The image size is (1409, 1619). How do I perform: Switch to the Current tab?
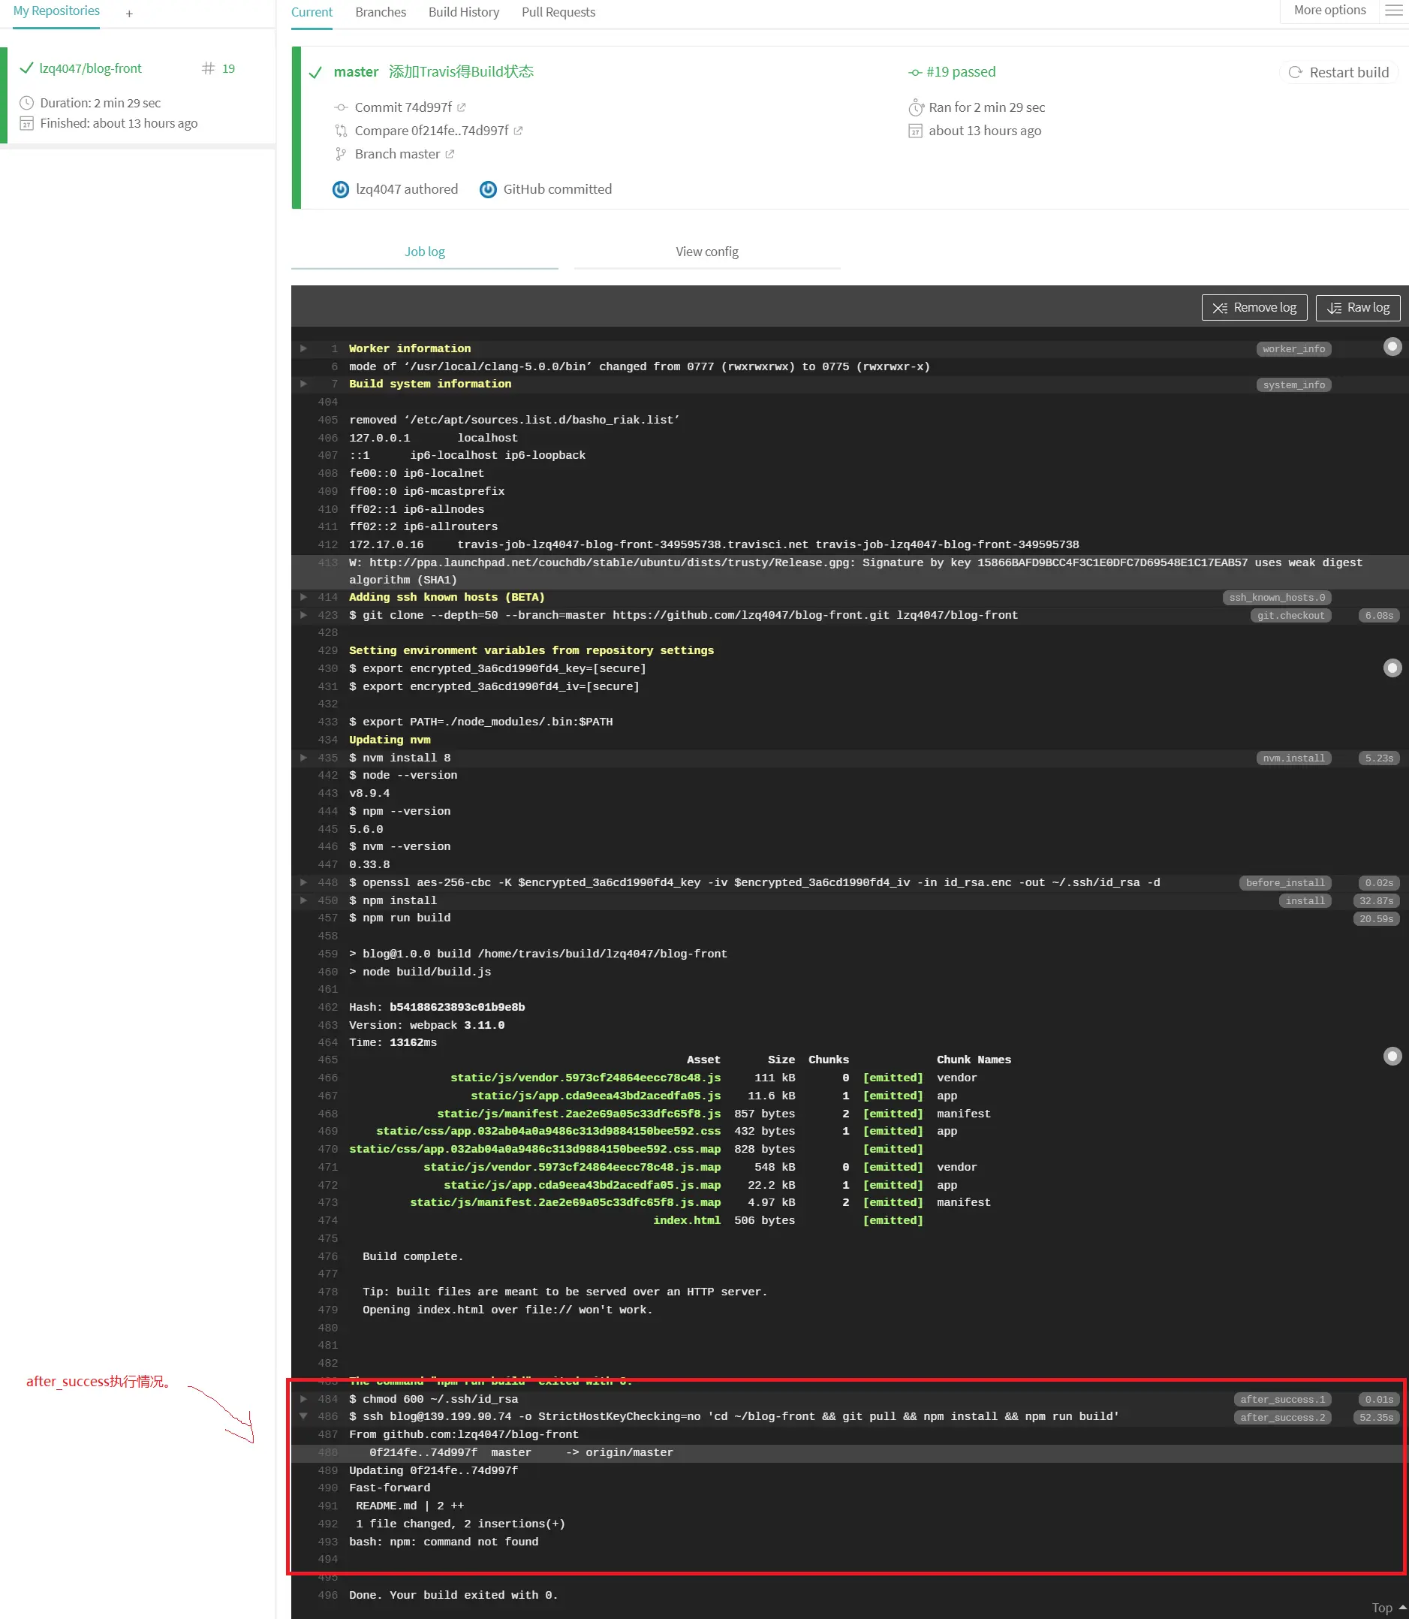tap(312, 13)
